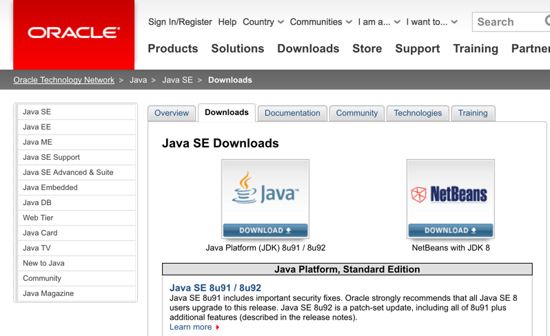Click the Oracle logo
Image resolution: width=550 pixels, height=336 pixels.
tap(74, 34)
